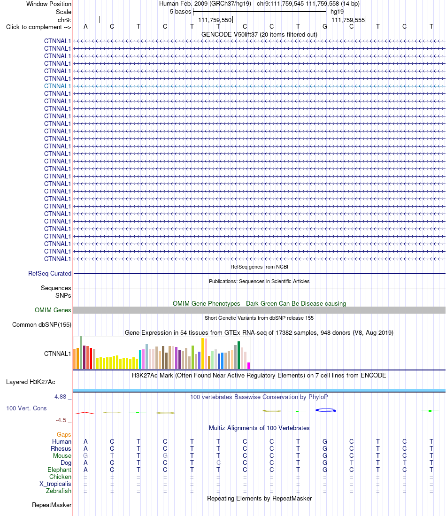Click the light-blue highlighted CTNNAL1 transcript label
This screenshot has width=446, height=516.
point(57,86)
